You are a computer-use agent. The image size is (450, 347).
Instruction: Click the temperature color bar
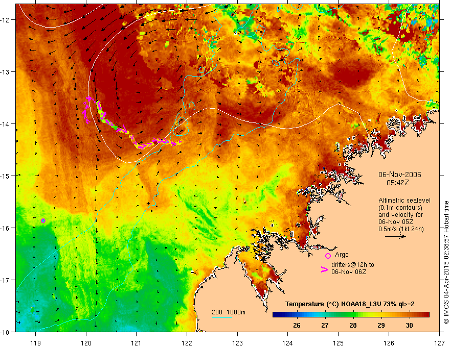351,314
